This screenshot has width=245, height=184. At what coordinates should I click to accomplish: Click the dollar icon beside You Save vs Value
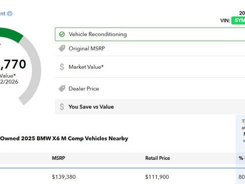tap(62, 107)
